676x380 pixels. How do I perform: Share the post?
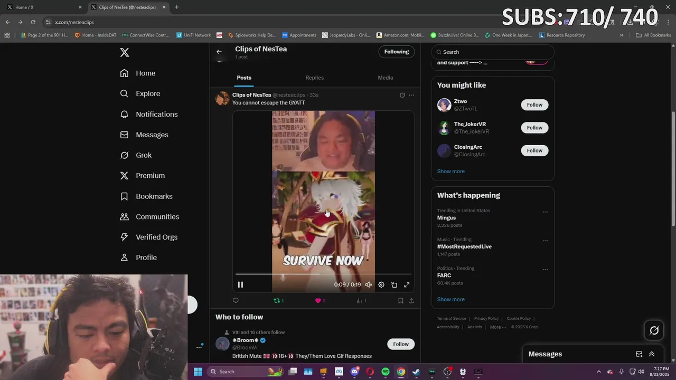coord(411,300)
